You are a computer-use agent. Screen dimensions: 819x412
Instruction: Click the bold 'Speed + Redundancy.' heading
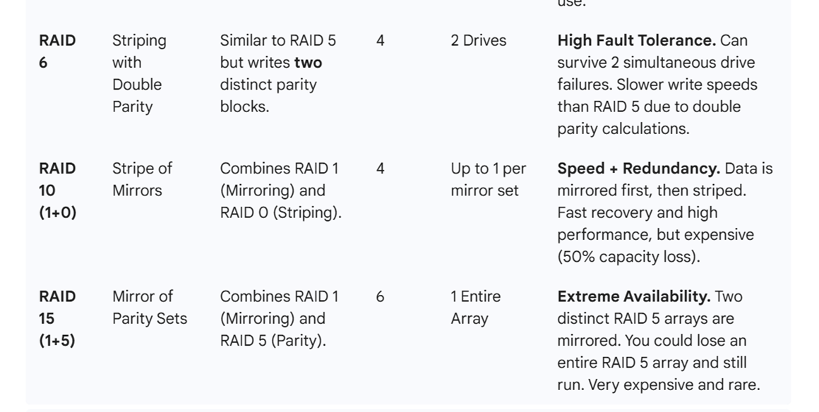[638, 169]
